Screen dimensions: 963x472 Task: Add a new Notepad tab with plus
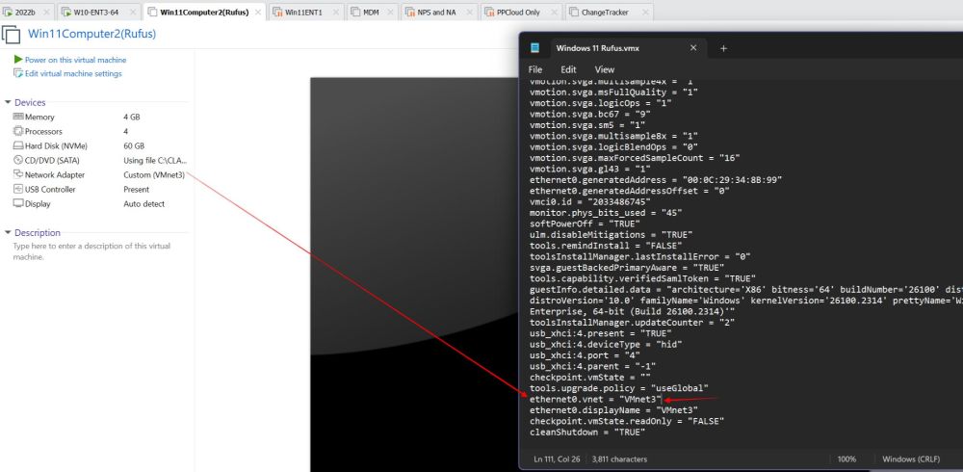(x=723, y=48)
